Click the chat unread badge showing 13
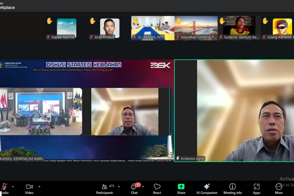Image resolution: width=294 pixels, height=196 pixels. click(138, 185)
